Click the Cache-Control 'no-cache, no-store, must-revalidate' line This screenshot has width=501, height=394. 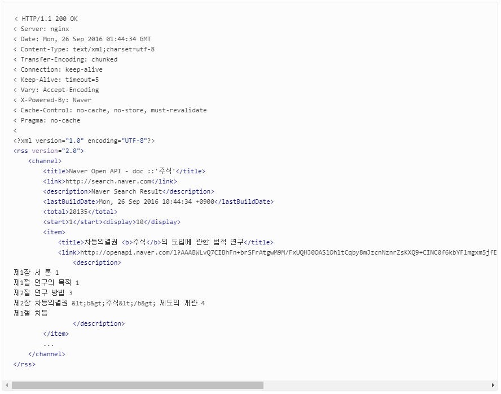110,110
